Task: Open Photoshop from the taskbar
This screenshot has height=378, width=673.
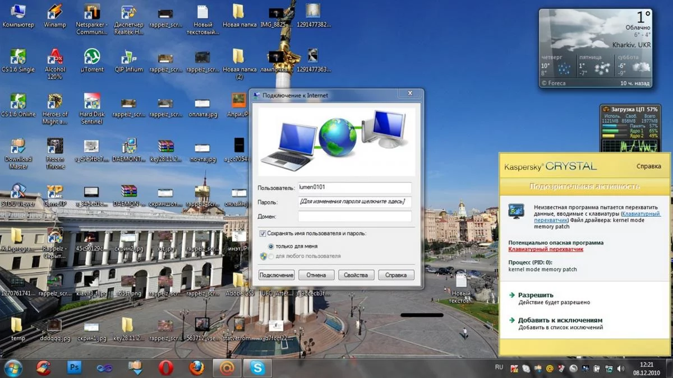Action: pos(74,367)
